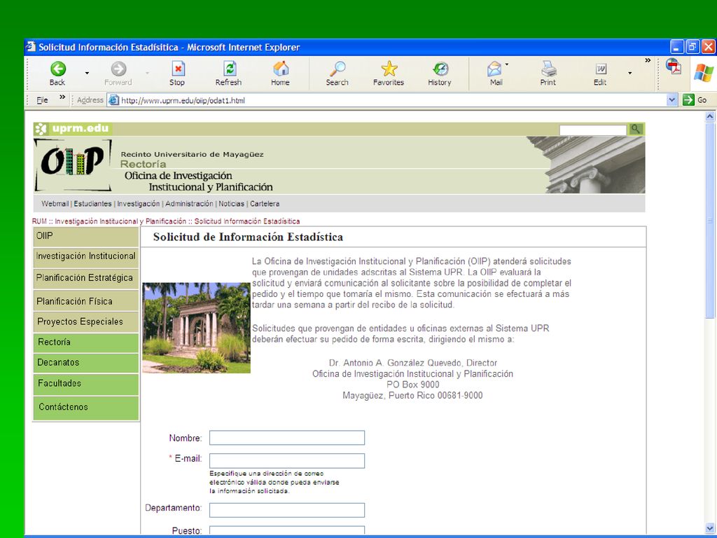This screenshot has height=538, width=717.
Task: Open Planificación Física sidebar item
Action: [86, 301]
